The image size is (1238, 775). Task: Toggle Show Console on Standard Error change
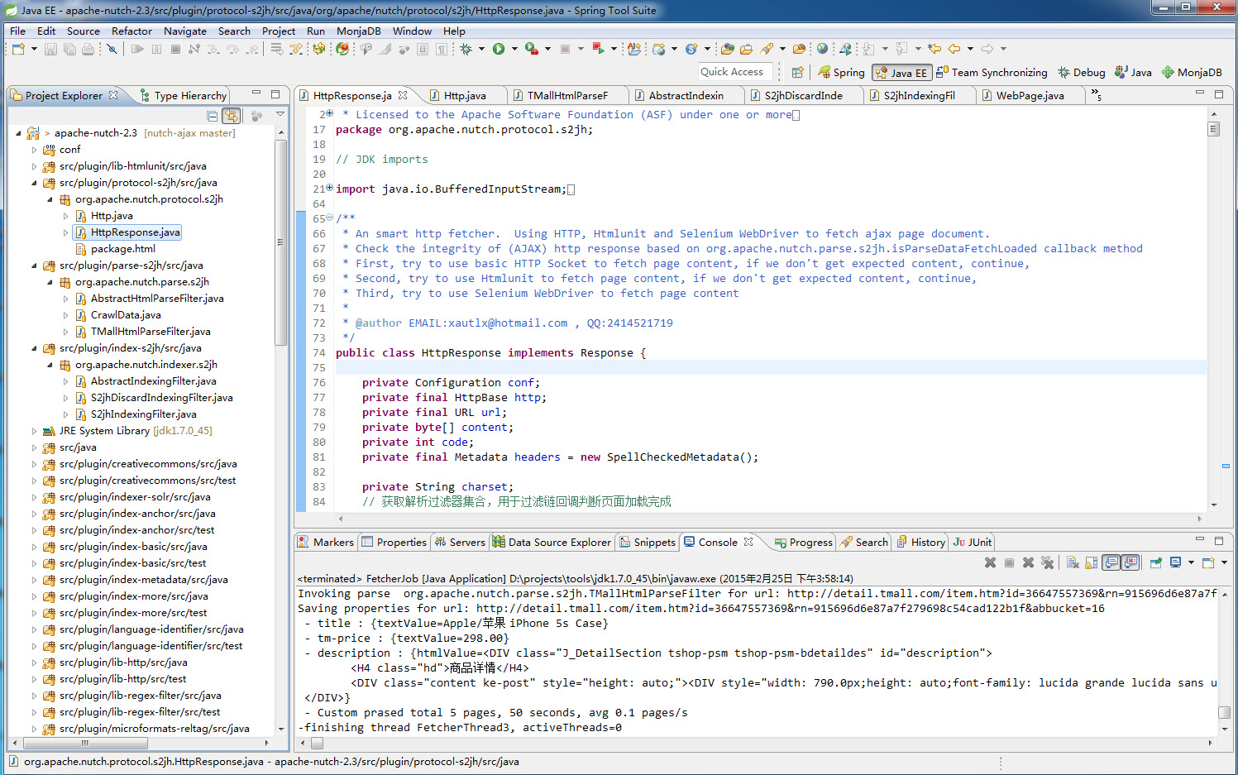[1130, 562]
